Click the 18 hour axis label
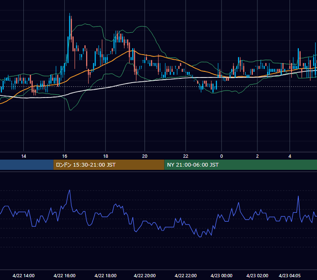Image resolution: width=317 pixels, height=280 pixels. 105,156
